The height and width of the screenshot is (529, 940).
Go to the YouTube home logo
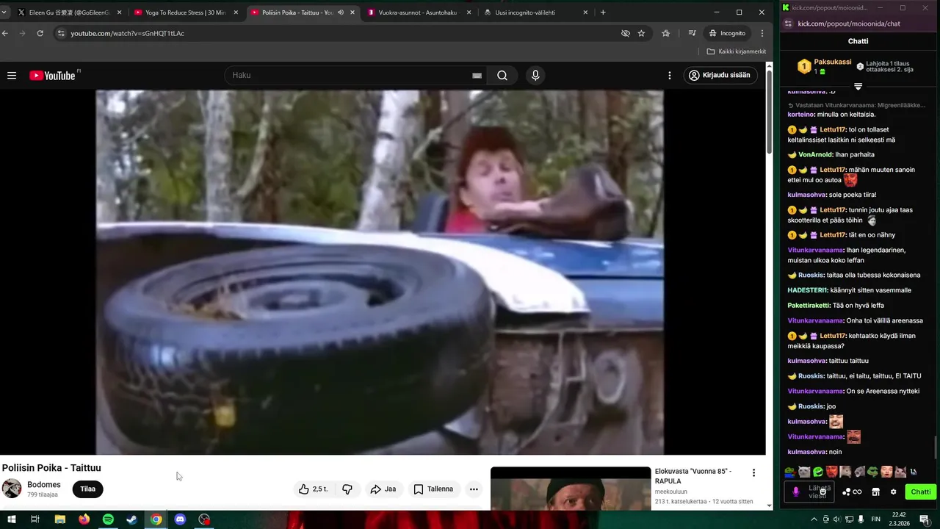pos(53,75)
